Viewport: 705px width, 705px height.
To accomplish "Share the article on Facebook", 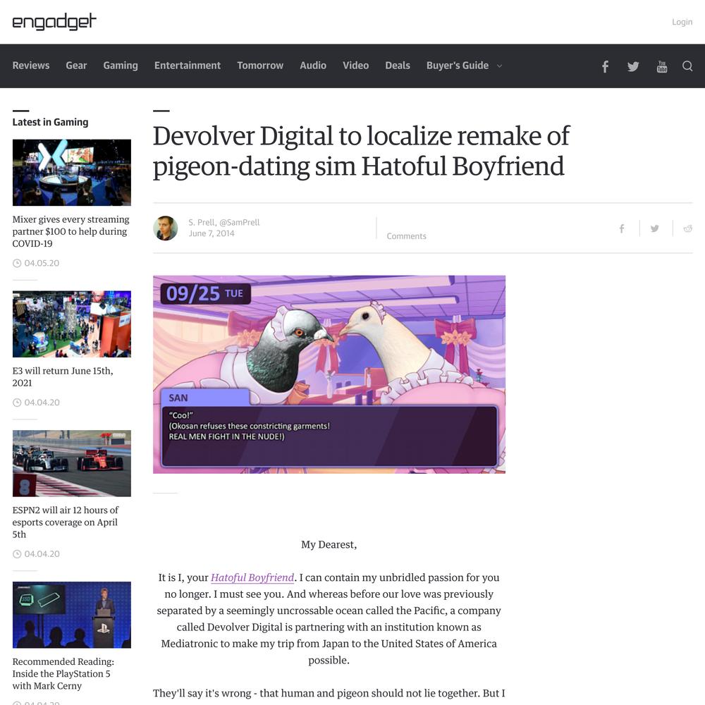I will (622, 228).
